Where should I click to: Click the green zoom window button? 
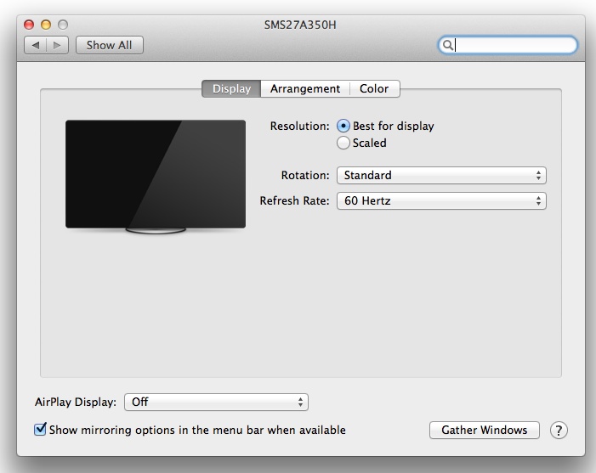(63, 25)
